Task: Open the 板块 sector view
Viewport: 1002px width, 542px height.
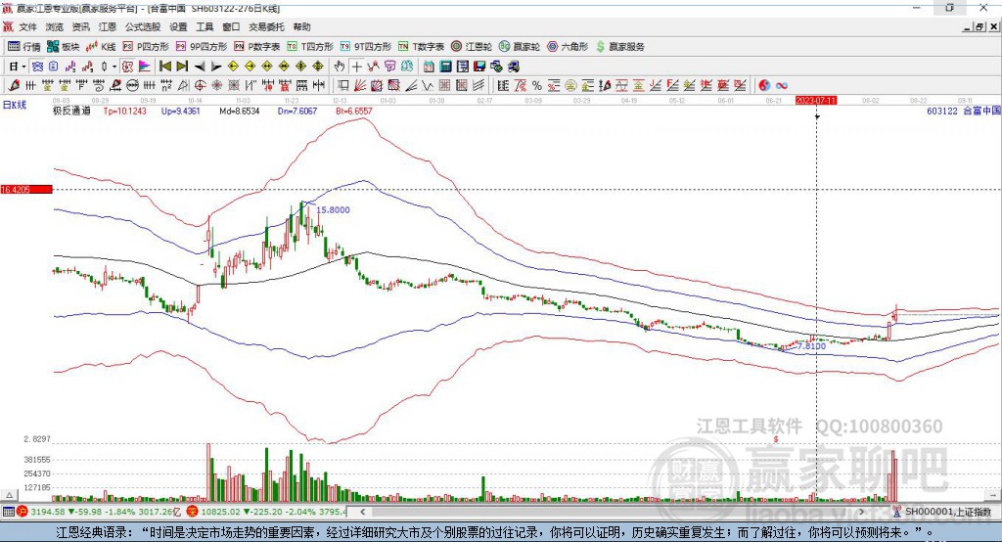Action: click(63, 47)
